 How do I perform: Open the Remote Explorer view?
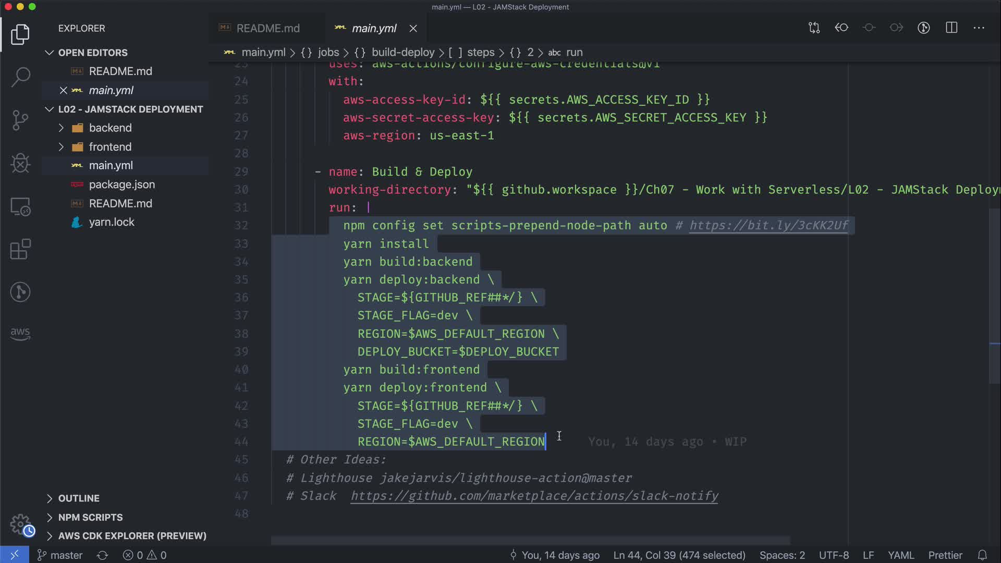20,207
